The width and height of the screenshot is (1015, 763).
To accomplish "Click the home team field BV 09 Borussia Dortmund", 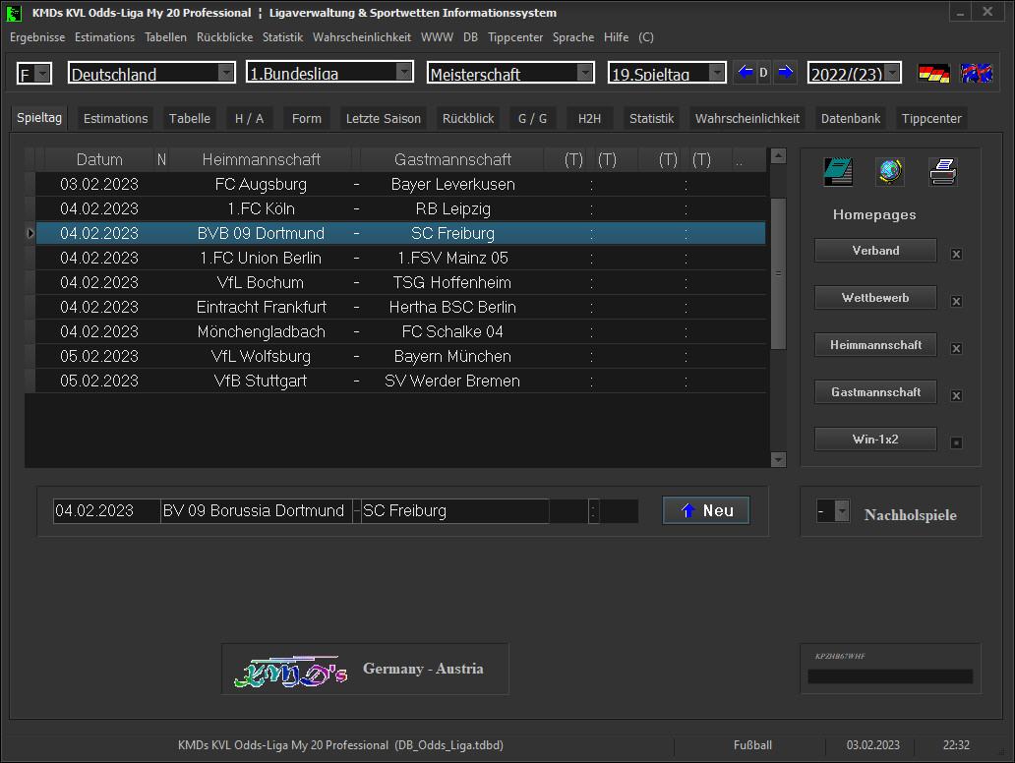I will pos(257,510).
